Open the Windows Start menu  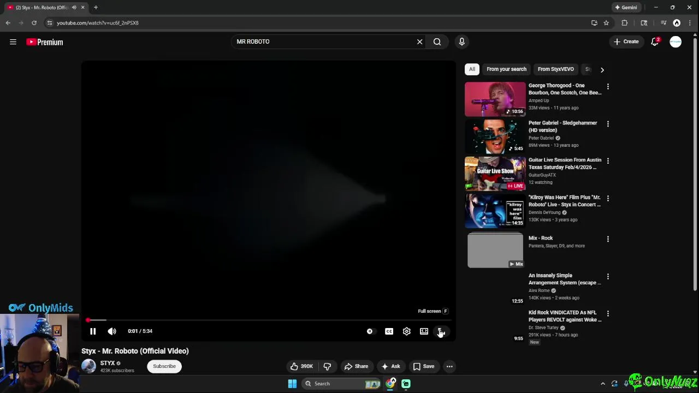pos(292,384)
